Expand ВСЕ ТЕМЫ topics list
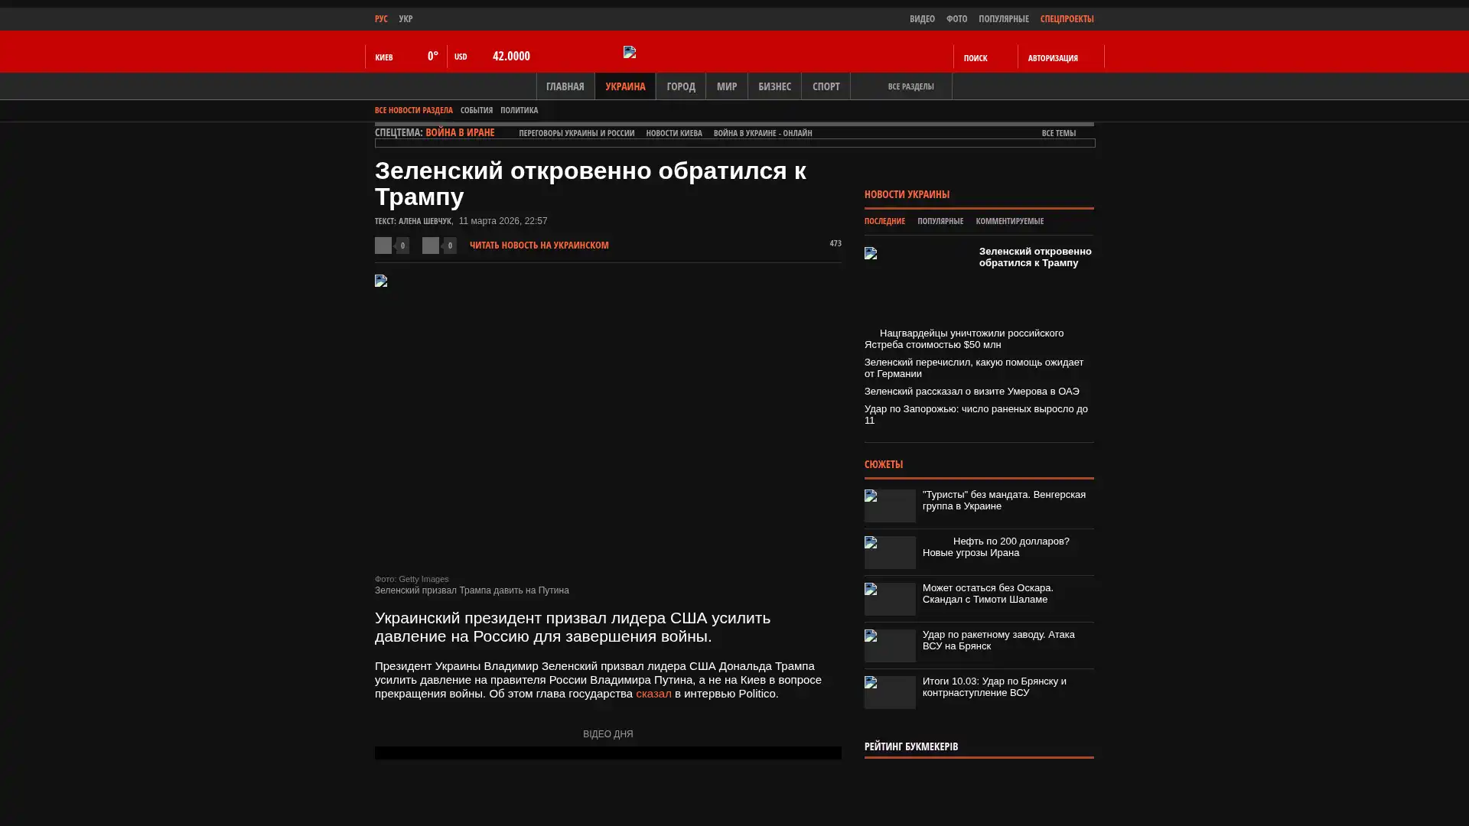 pos(1058,133)
